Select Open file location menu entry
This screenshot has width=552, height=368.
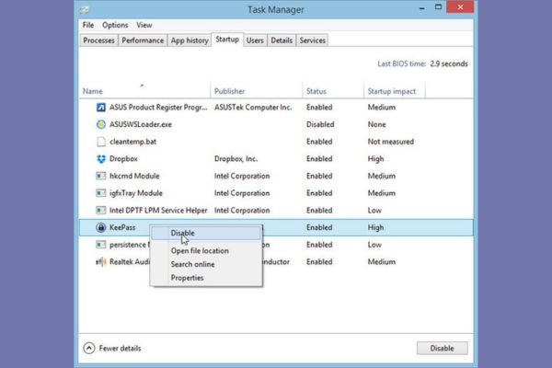tap(200, 251)
